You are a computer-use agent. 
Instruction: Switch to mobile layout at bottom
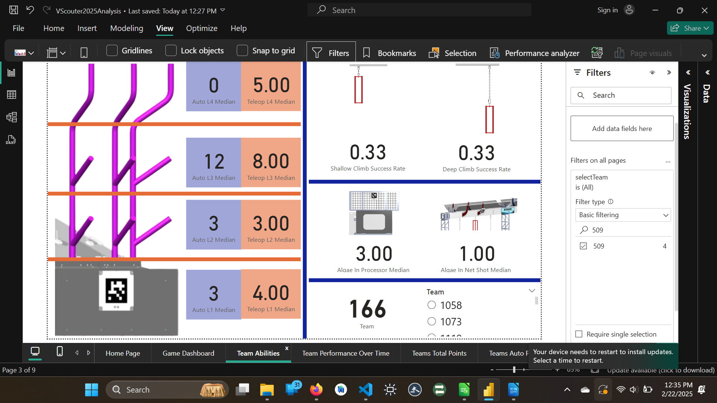pos(59,352)
